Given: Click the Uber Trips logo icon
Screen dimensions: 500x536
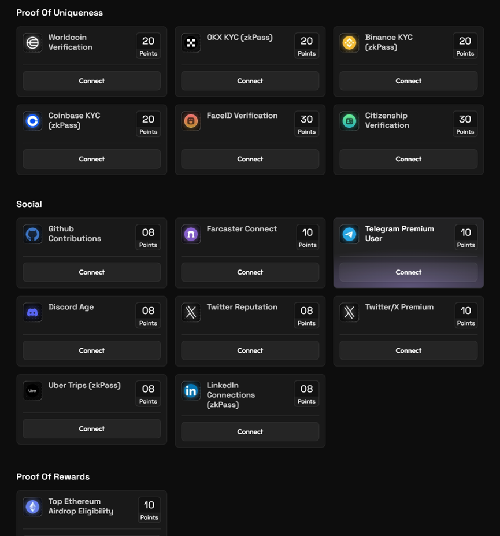Looking at the screenshot, I should point(32,391).
